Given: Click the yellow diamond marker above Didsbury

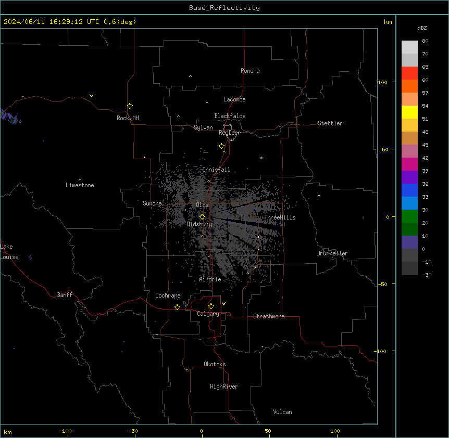Looking at the screenshot, I should 202,217.
